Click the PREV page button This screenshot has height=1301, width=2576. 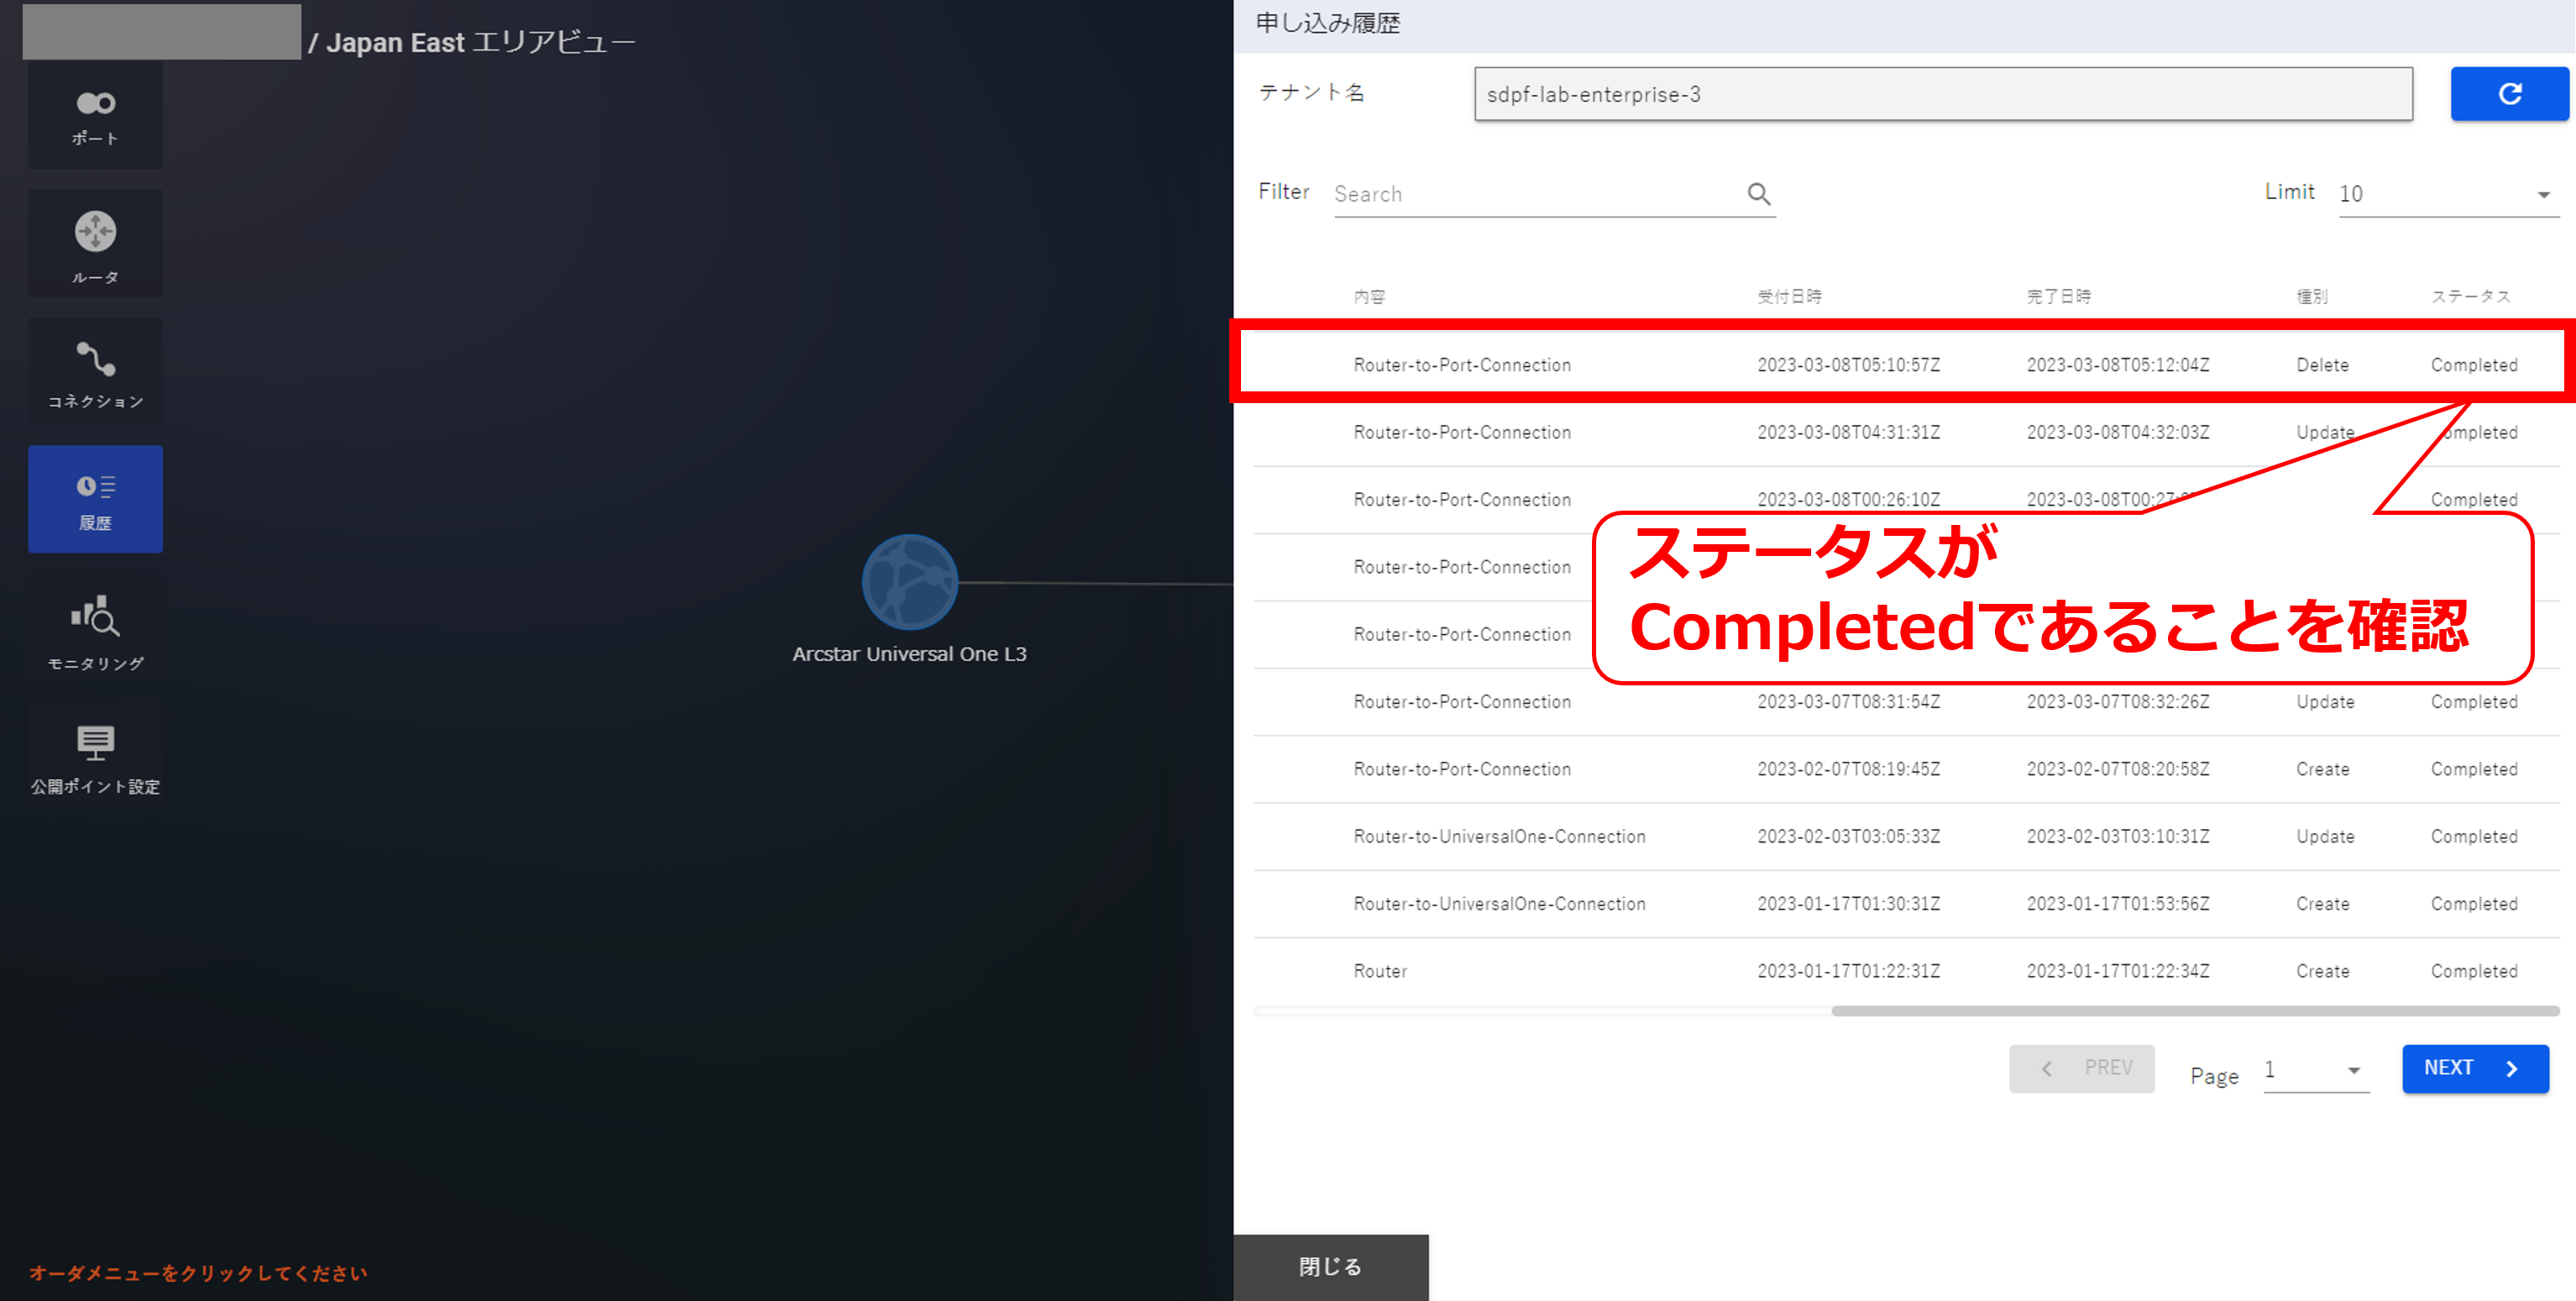click(2081, 1068)
